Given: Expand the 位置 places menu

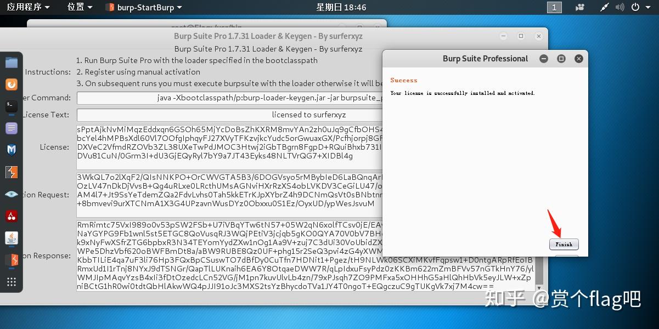Looking at the screenshot, I should (x=80, y=7).
